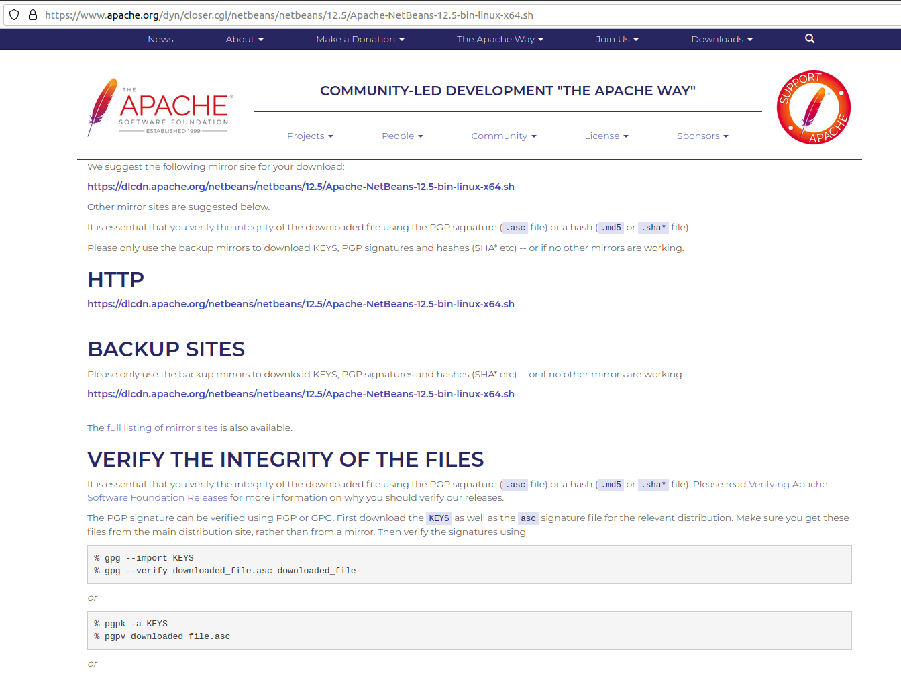
Task: Click the search magnifier icon in top navbar
Action: [810, 39]
